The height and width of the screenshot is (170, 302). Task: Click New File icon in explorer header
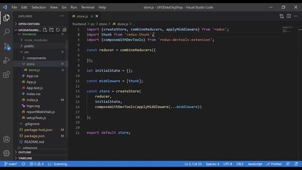(45, 30)
